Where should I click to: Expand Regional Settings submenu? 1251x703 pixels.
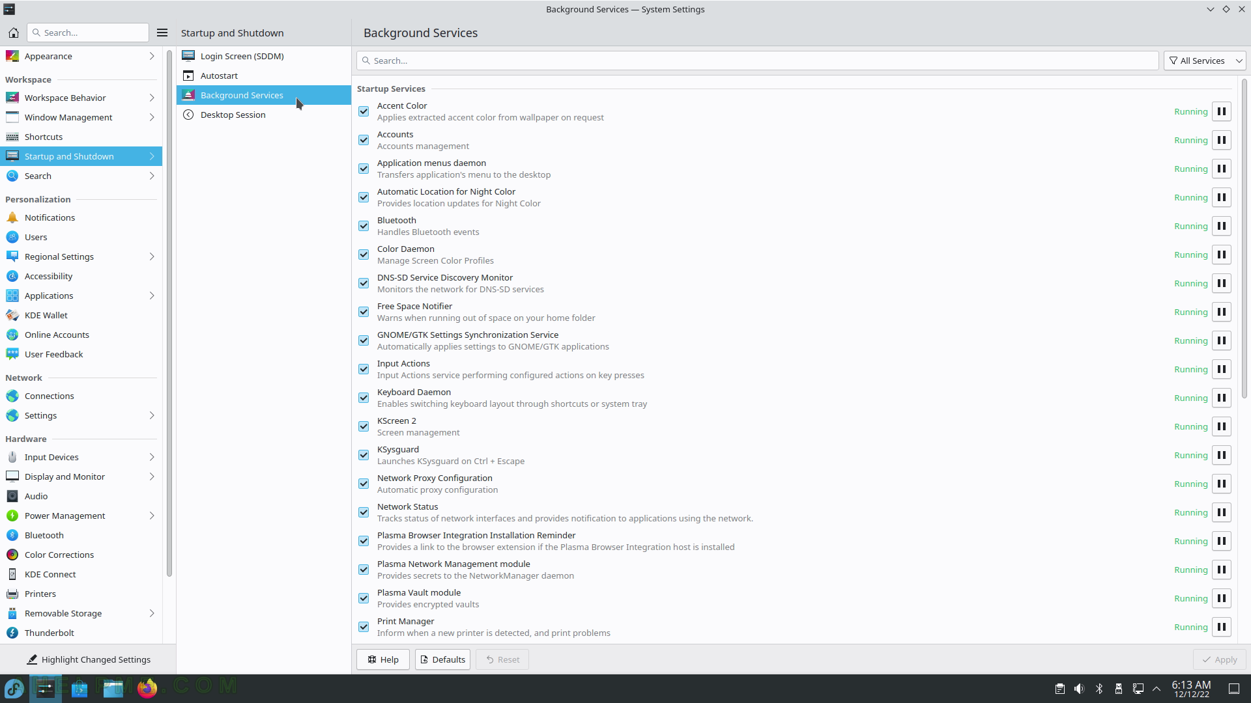point(152,256)
